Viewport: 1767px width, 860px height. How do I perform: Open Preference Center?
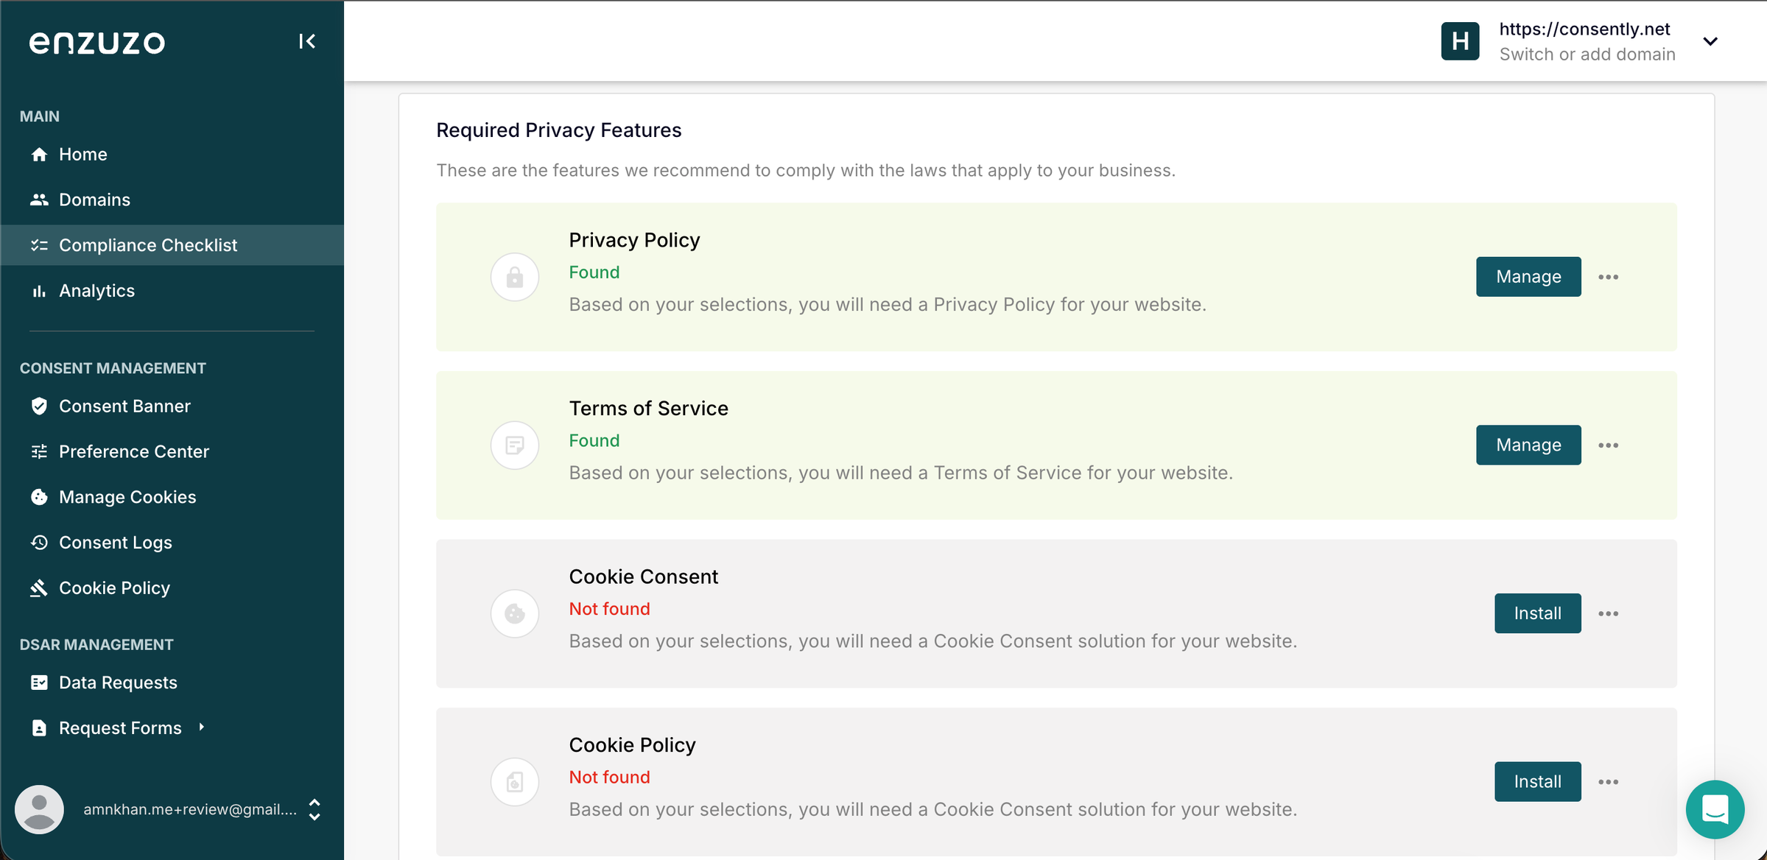[172, 451]
